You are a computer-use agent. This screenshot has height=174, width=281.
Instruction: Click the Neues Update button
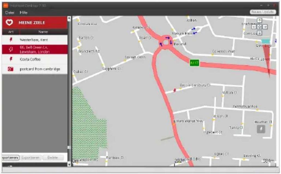point(263,12)
